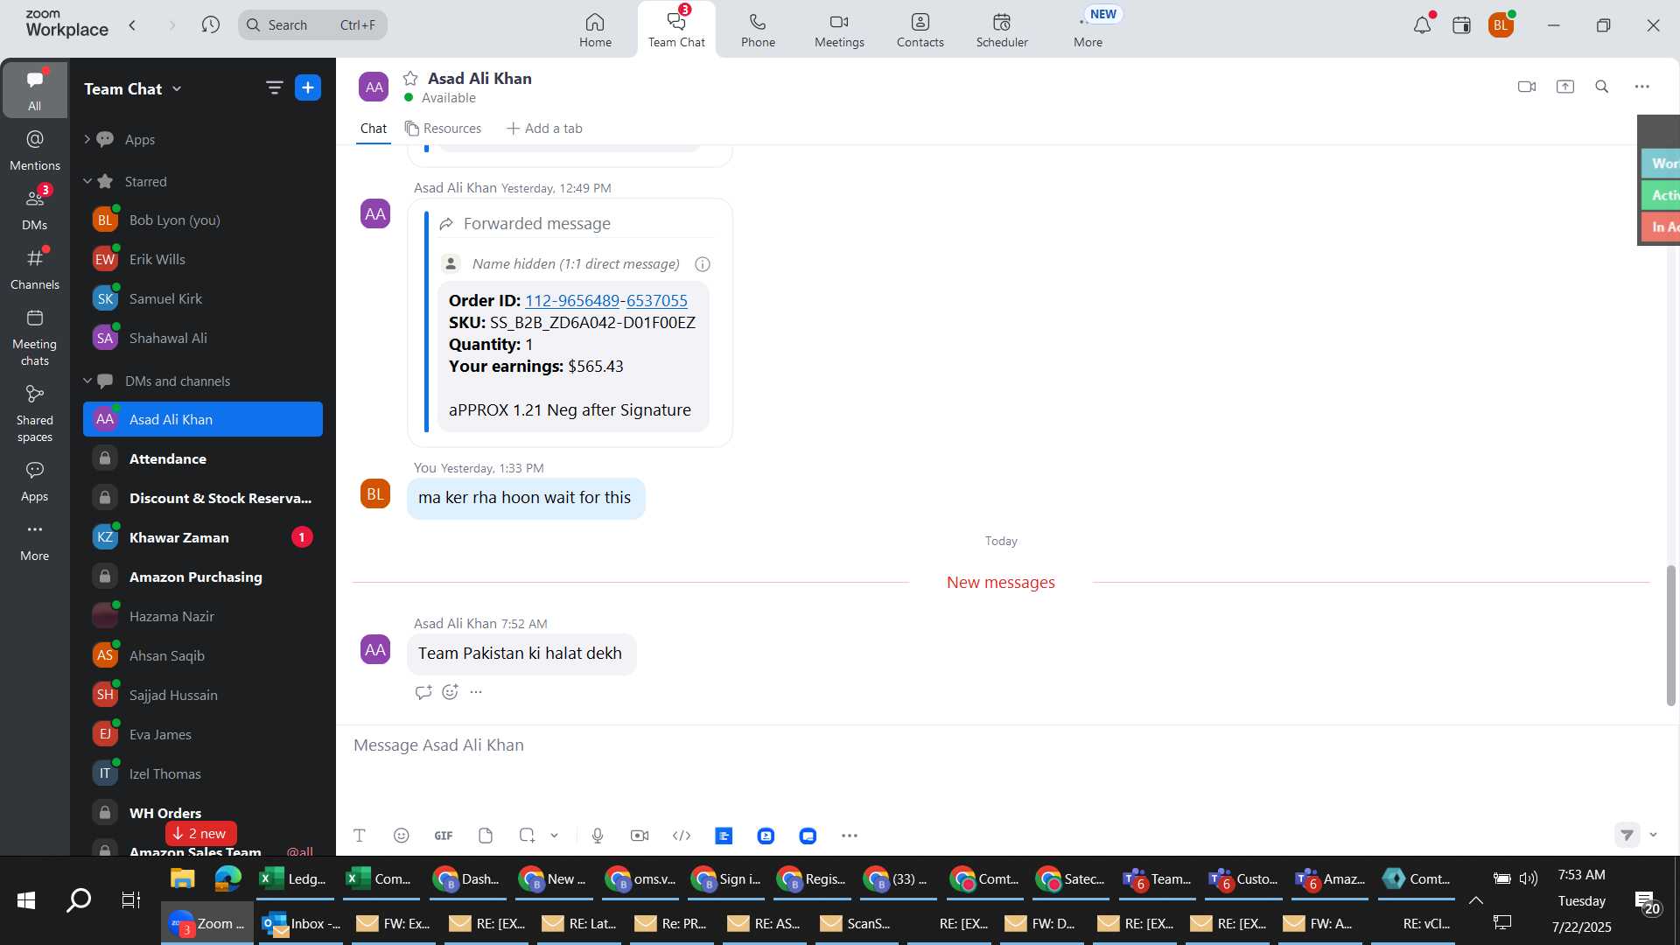Open the Amazon Purchasing channel
1680x945 pixels.
[203, 577]
